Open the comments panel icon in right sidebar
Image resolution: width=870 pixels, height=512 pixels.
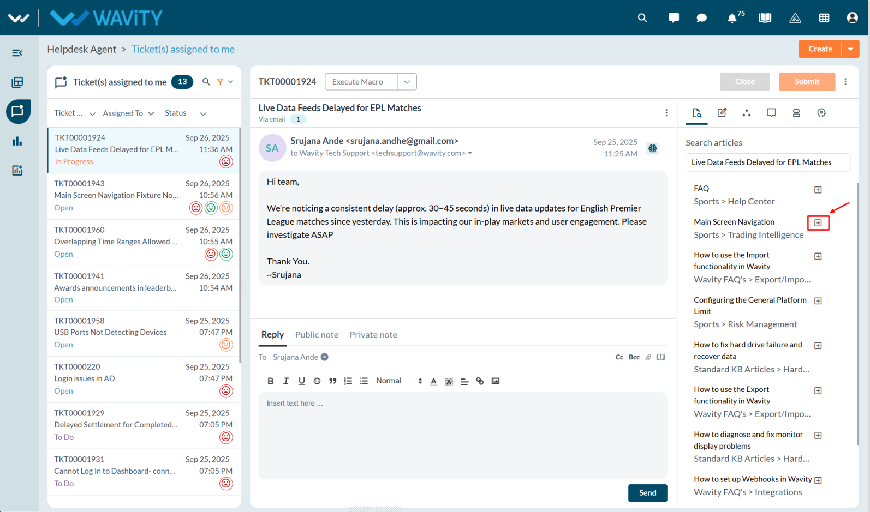coord(771,113)
